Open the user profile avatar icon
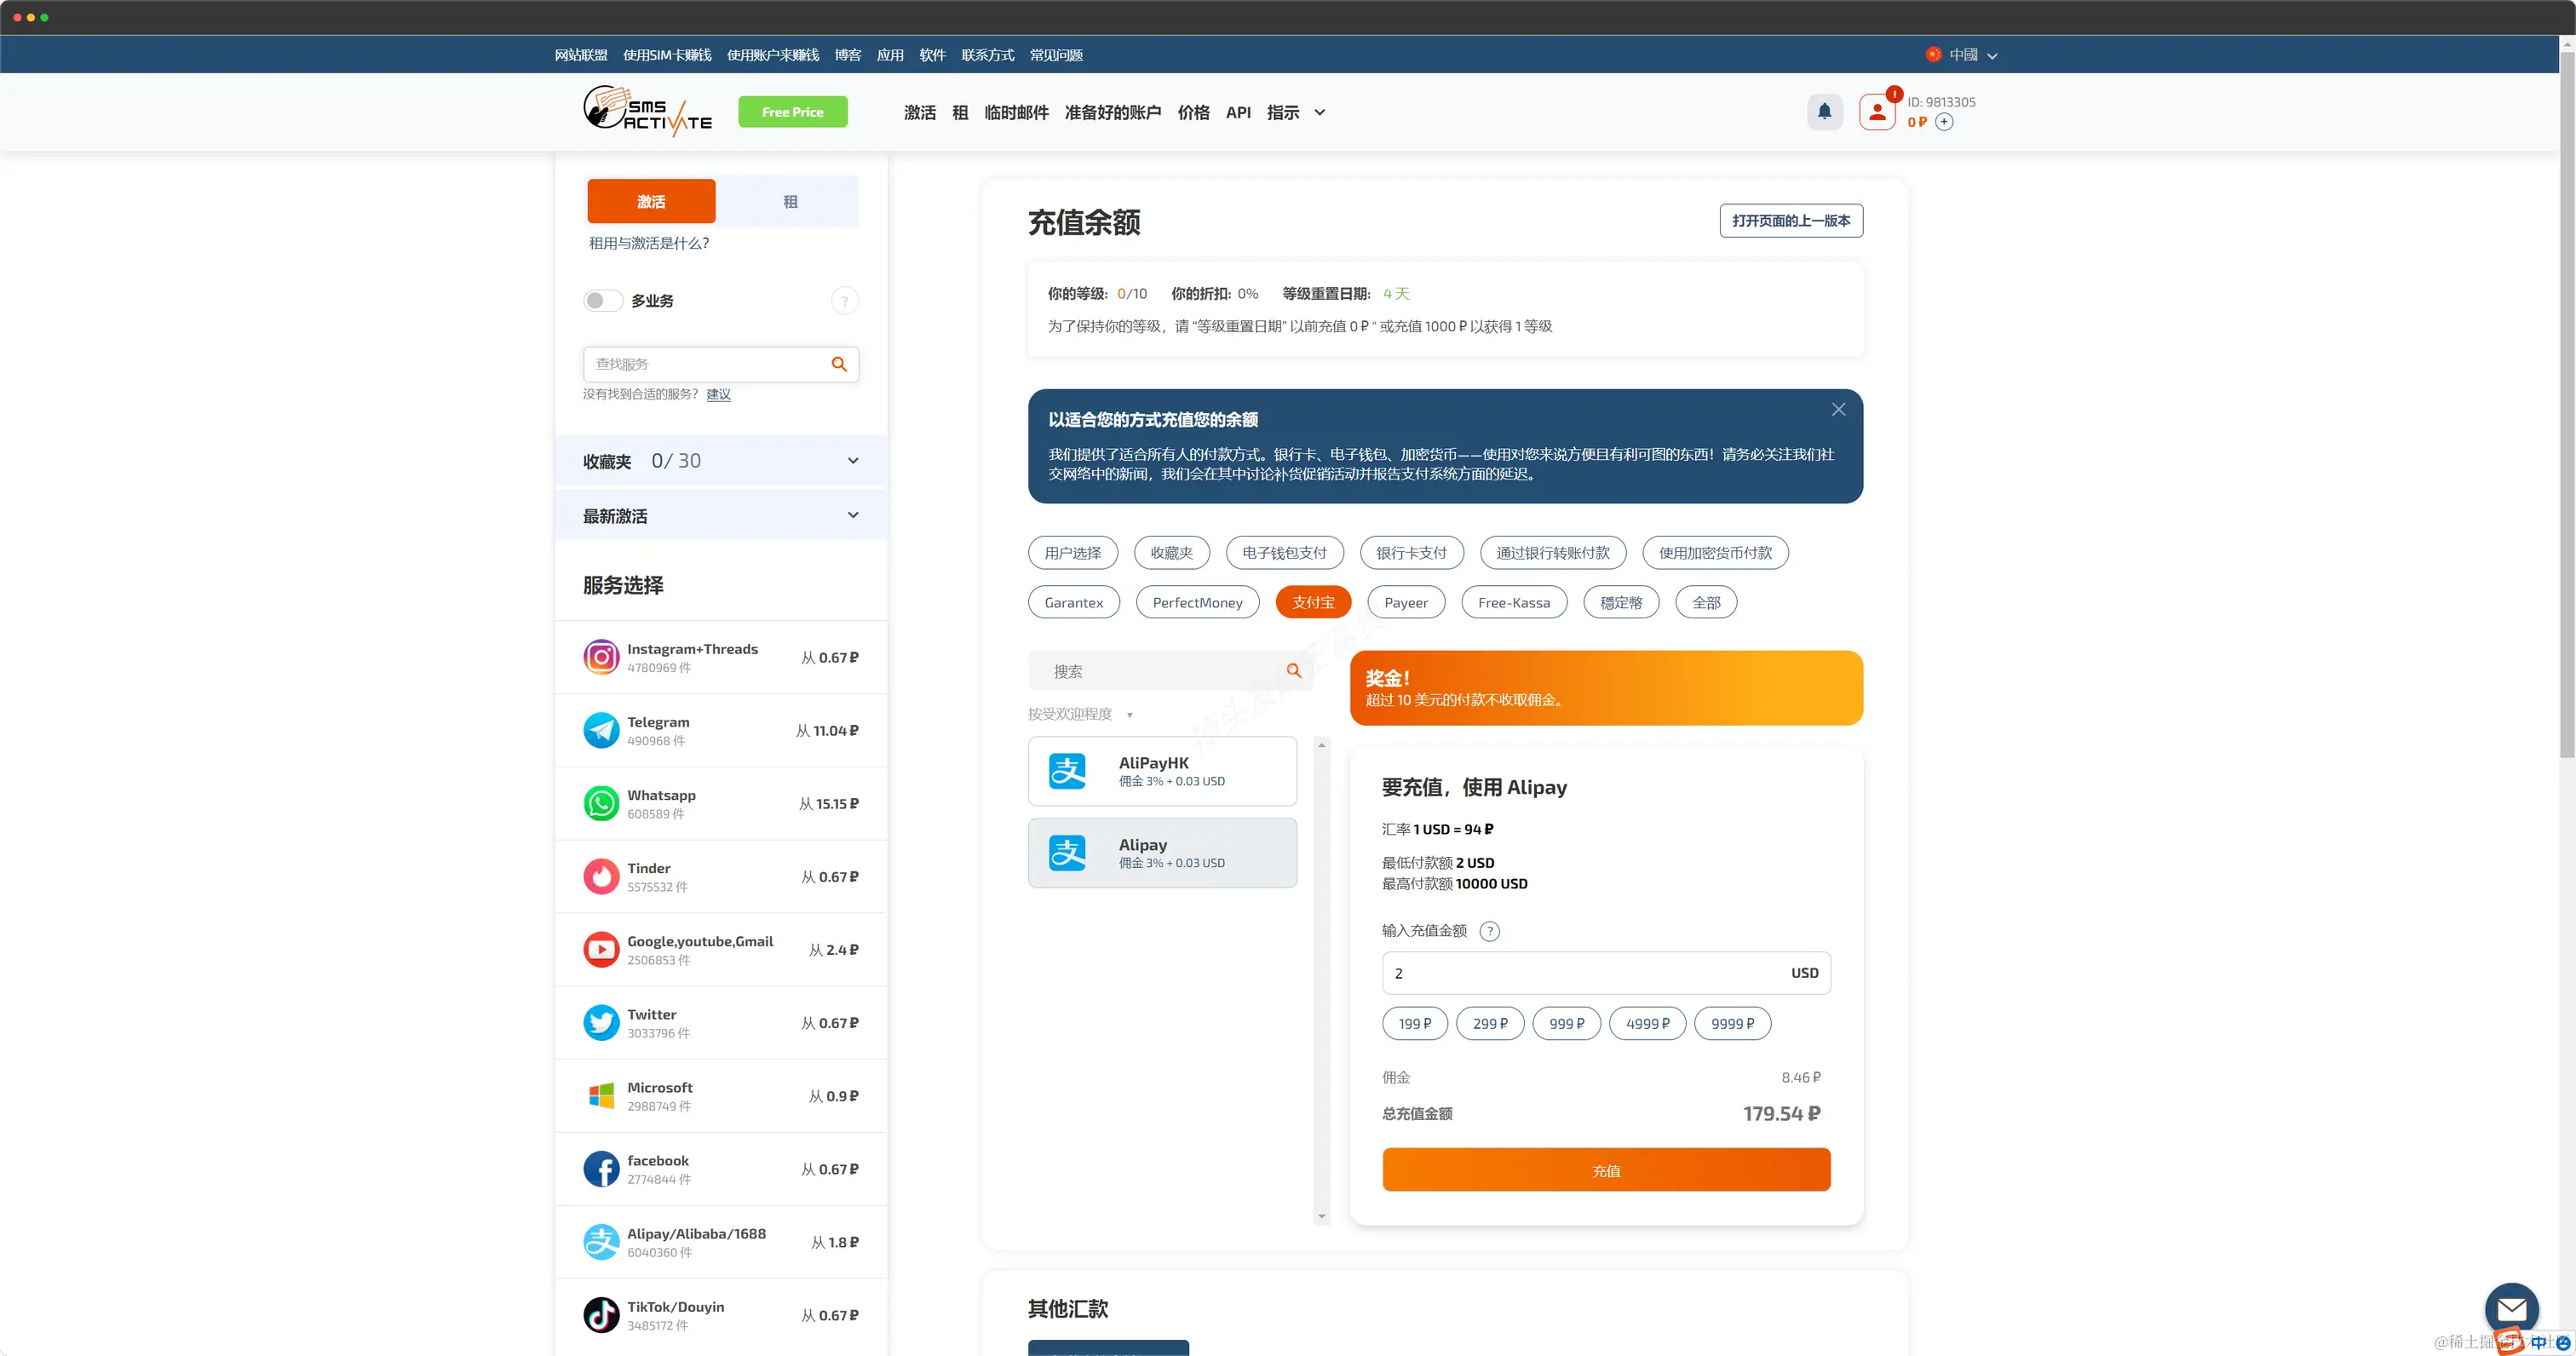 point(1877,112)
